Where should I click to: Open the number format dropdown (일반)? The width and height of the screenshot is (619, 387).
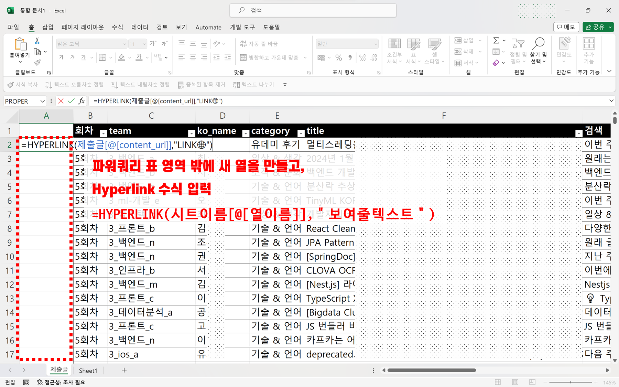tap(376, 44)
